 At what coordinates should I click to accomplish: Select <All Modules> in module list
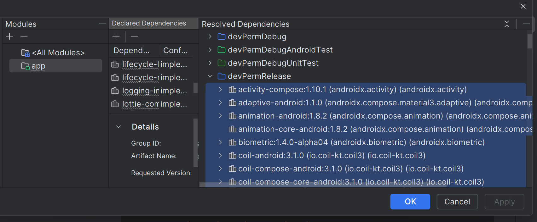tap(55, 53)
